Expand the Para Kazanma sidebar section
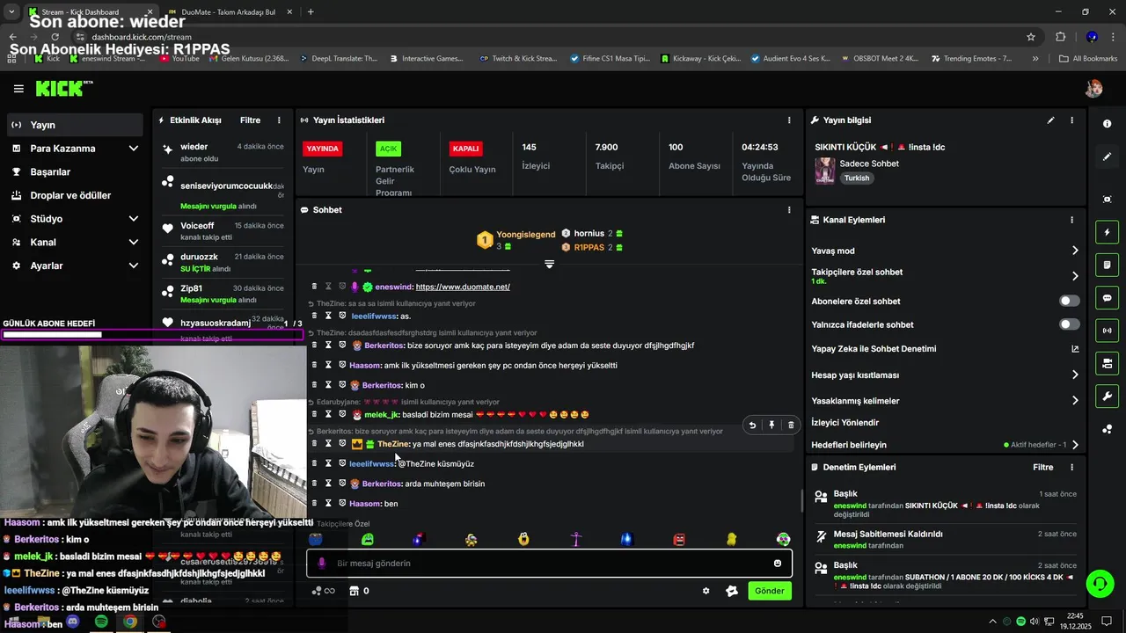This screenshot has height=633, width=1126. 134,149
